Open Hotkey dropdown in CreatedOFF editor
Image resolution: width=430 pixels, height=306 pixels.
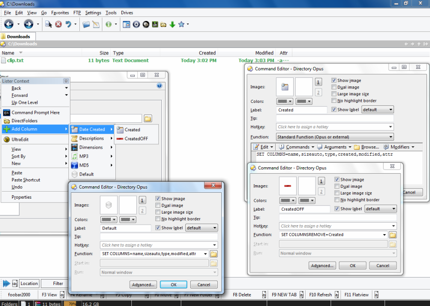click(x=394, y=226)
